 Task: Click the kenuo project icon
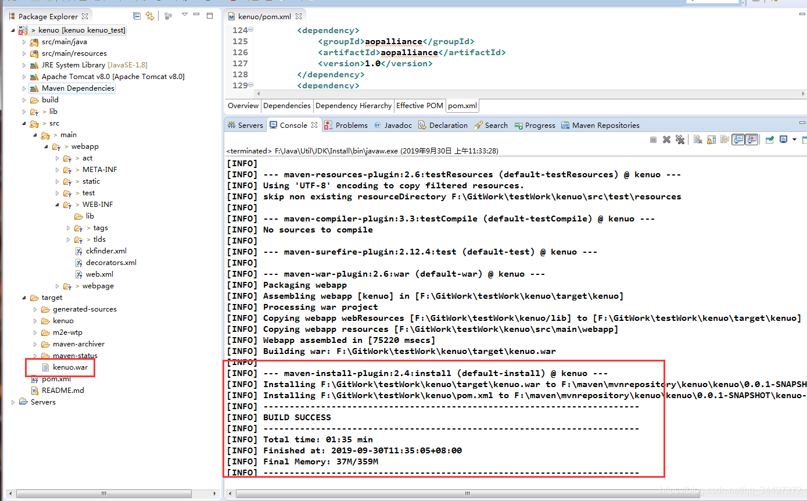[x=24, y=30]
